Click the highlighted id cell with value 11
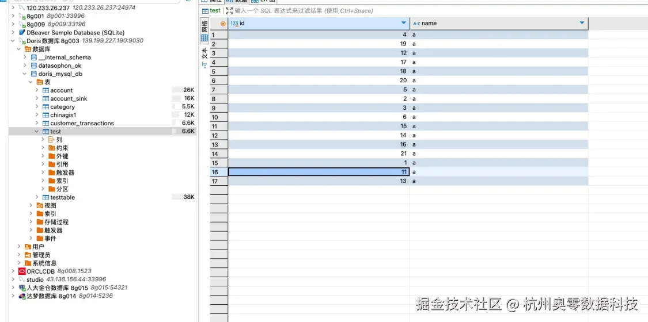Viewport: 648px width, 322px height. coord(319,172)
